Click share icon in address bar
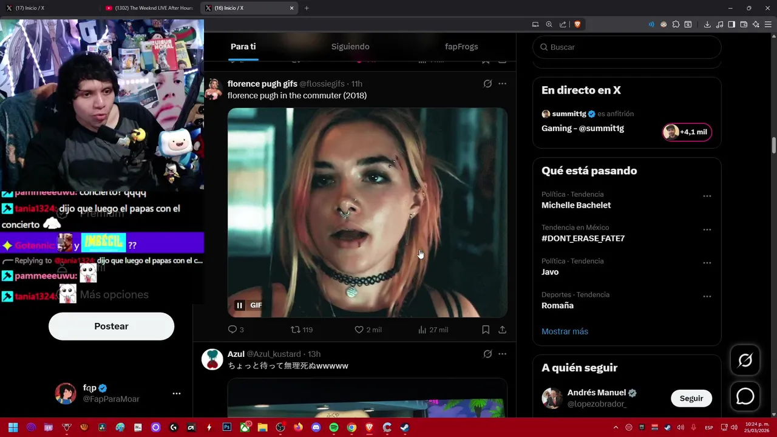The image size is (777, 437). coord(563,24)
